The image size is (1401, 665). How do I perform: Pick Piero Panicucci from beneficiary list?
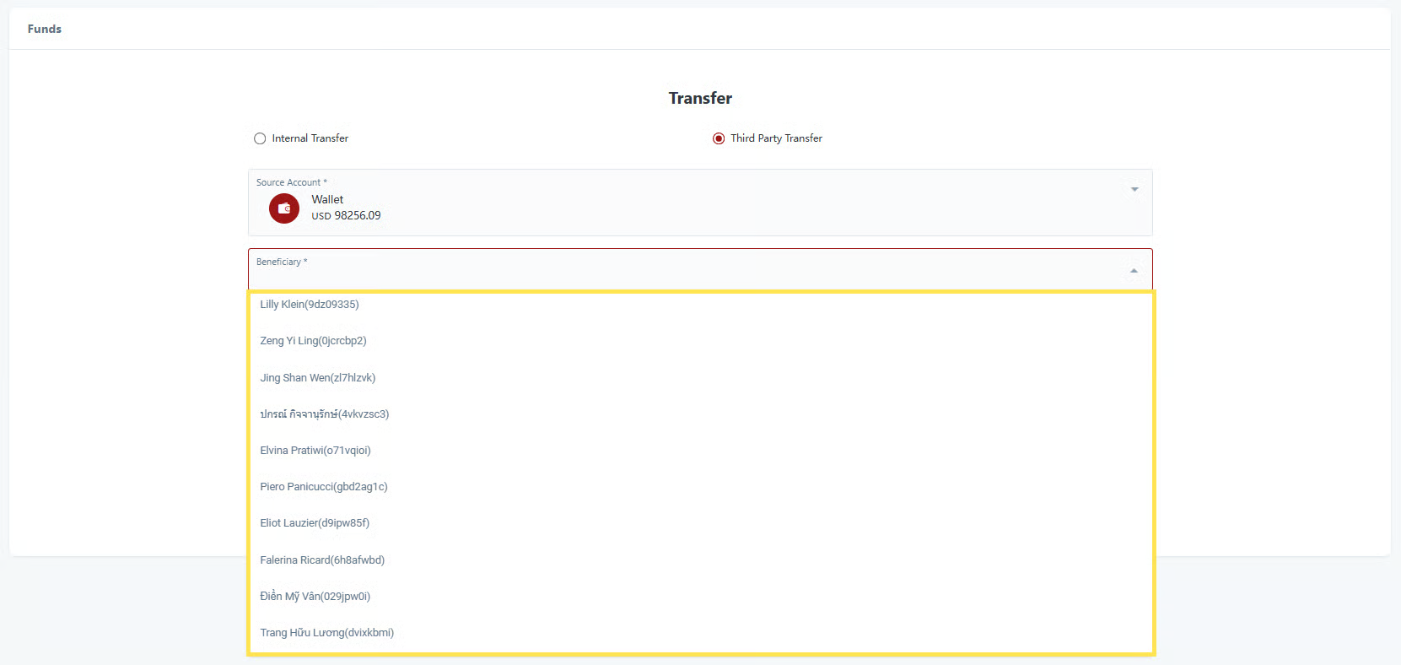coord(324,487)
